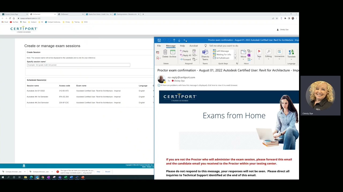Image resolution: width=343 pixels, height=192 pixels.
Task: Open the File tab in Outlook
Action: (x=159, y=46)
